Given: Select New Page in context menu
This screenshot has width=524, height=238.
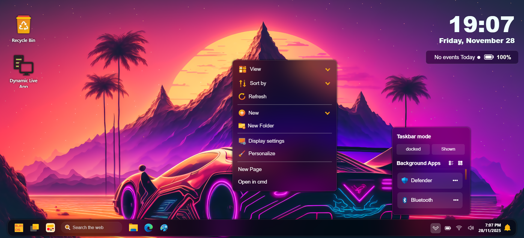Looking at the screenshot, I should point(285,169).
